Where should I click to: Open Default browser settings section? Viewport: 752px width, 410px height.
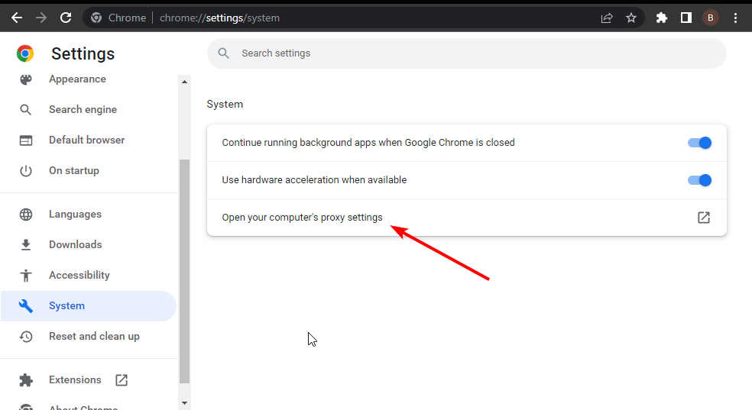[87, 140]
